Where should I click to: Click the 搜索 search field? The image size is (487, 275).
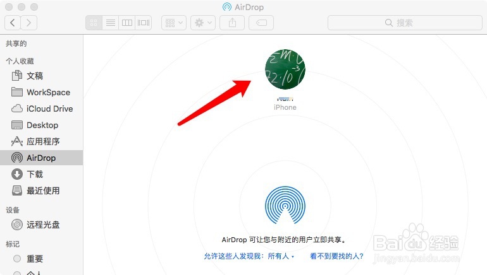pyautogui.click(x=405, y=23)
